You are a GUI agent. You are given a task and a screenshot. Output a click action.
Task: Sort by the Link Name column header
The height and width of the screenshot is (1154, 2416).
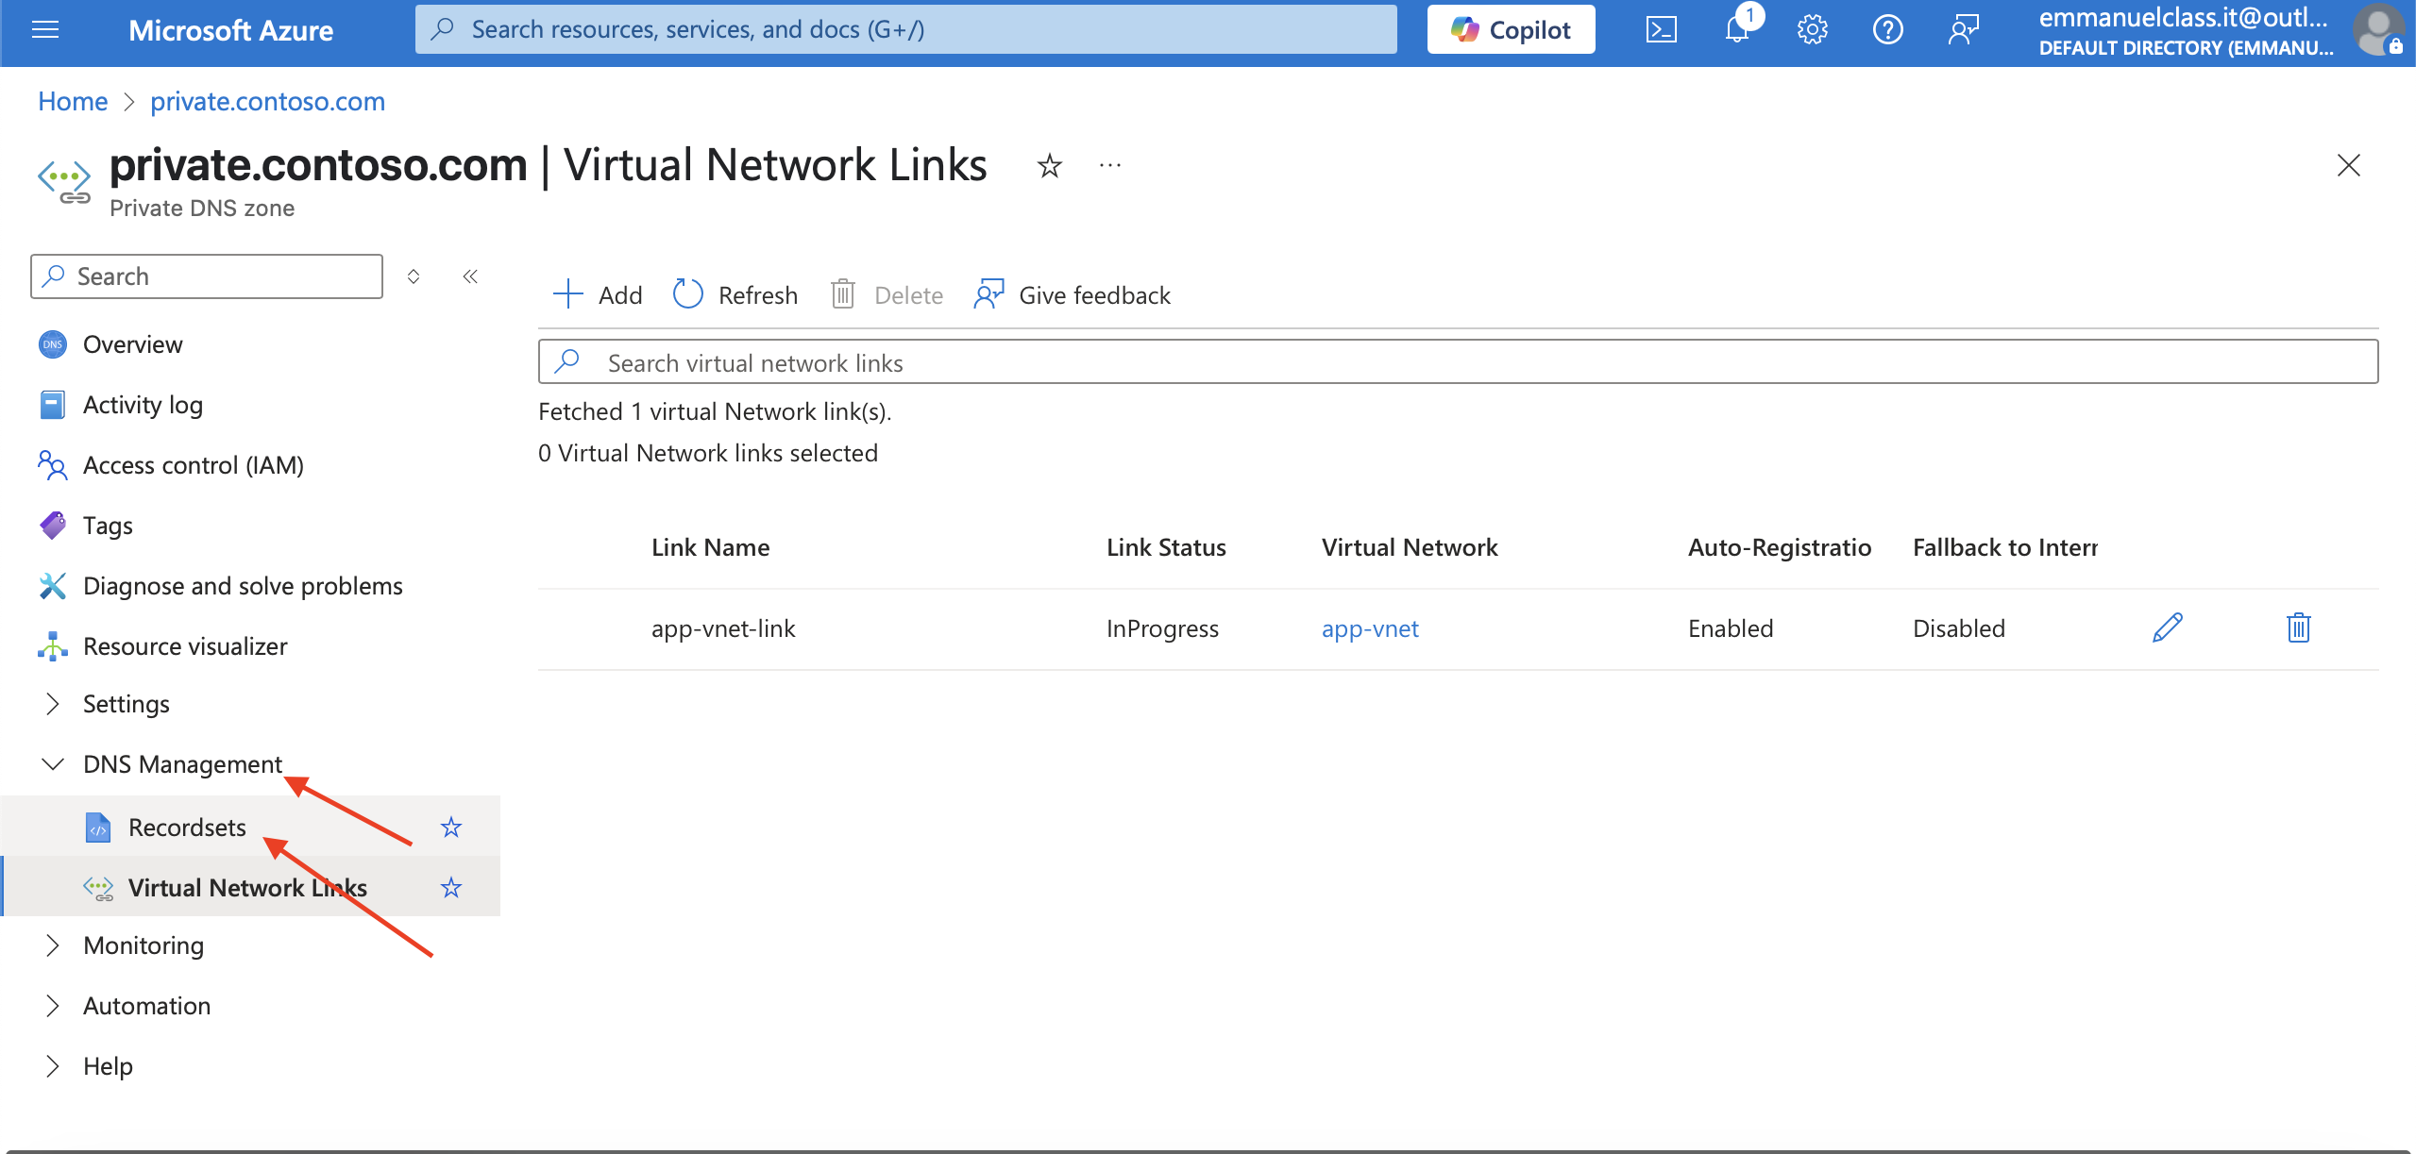710,547
